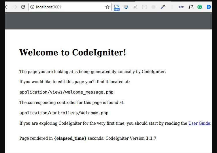Click the browser back arrow
217x153 pixels.
(7, 7)
